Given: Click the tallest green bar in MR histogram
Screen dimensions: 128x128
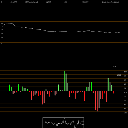Looking at the screenshot, I should (64, 81).
